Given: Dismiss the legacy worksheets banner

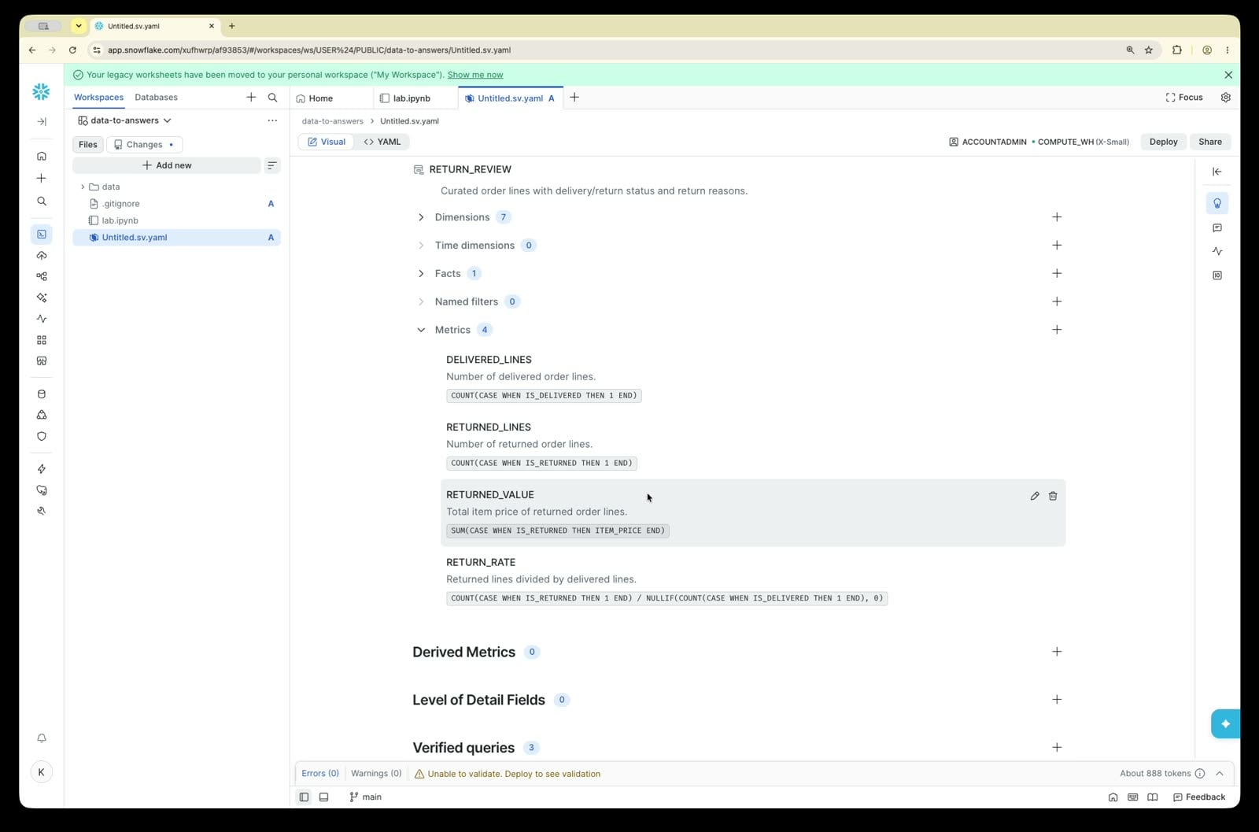Looking at the screenshot, I should pyautogui.click(x=1228, y=75).
